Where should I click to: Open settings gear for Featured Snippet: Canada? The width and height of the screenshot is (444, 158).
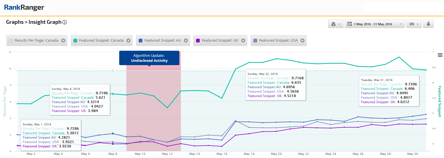click(128, 40)
